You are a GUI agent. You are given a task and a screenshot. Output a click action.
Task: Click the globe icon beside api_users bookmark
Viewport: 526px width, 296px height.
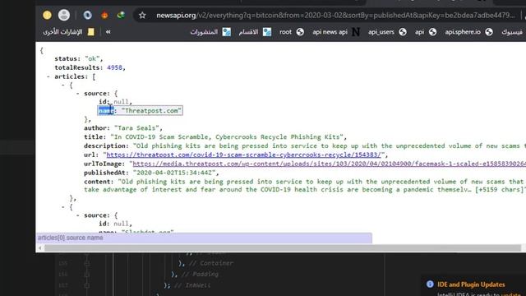pyautogui.click(x=403, y=32)
